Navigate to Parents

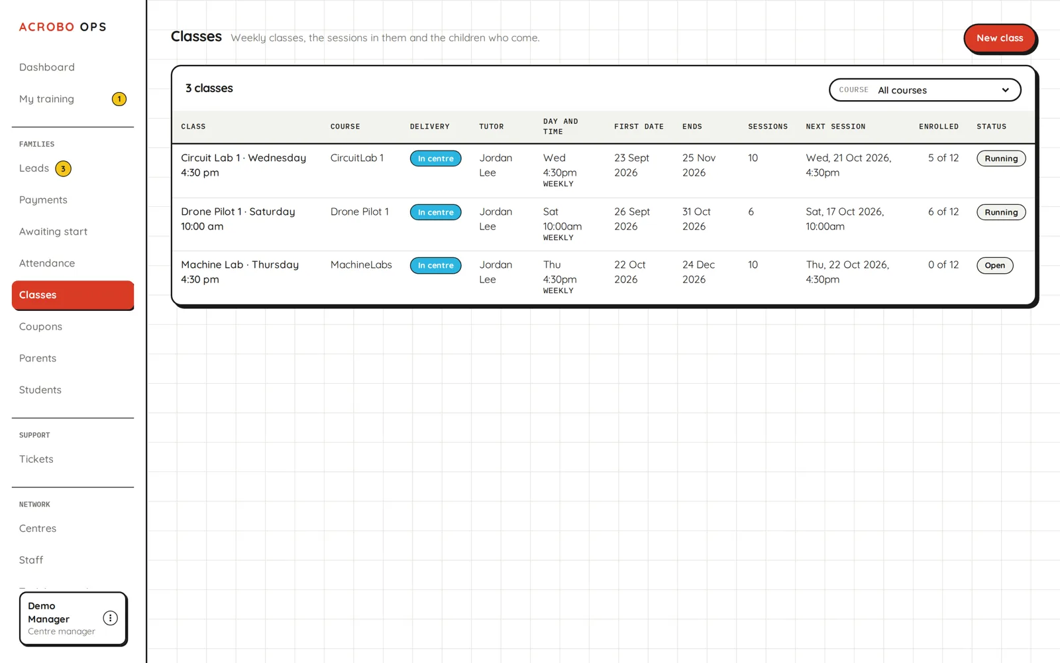pos(38,358)
